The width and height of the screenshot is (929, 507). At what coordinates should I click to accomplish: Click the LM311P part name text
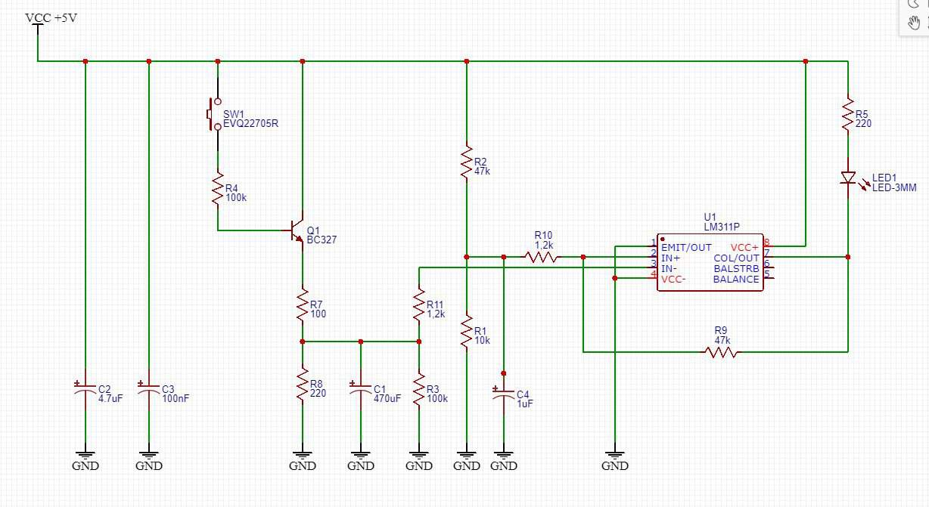tap(720, 227)
